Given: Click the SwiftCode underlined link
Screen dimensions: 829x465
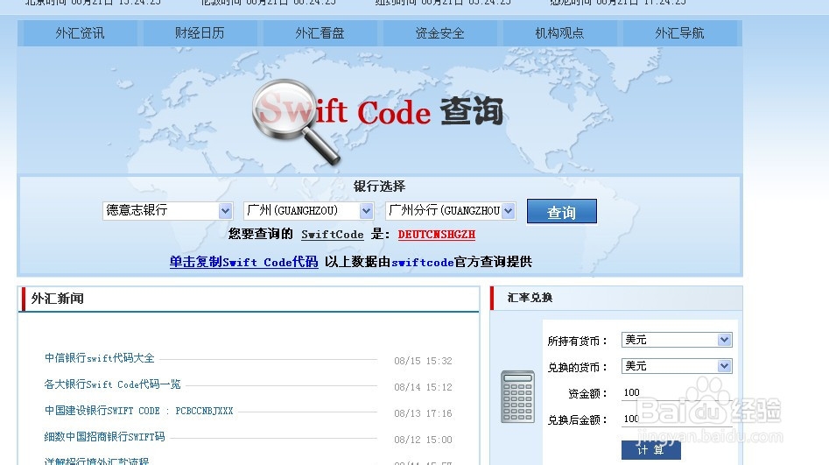Looking at the screenshot, I should tap(333, 235).
